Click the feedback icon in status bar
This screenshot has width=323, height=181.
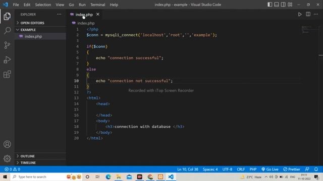coord(307,169)
